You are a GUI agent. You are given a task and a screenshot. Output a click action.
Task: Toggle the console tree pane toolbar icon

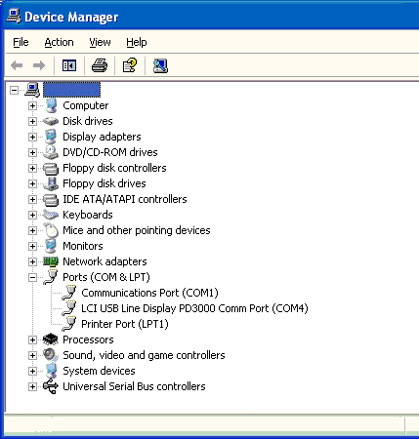click(x=69, y=65)
